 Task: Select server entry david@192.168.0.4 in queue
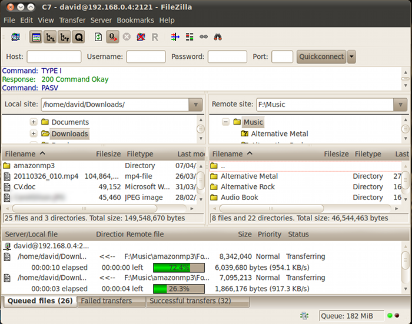tap(51, 246)
